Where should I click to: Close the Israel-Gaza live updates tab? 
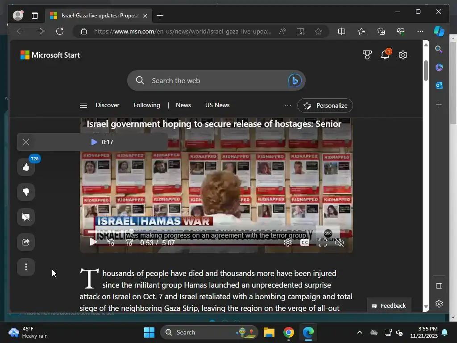coord(145,16)
